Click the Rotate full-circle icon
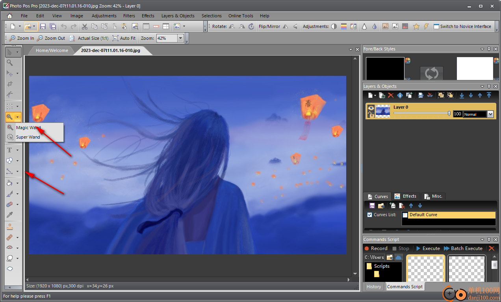This screenshot has width=501, height=302. tap(252, 26)
